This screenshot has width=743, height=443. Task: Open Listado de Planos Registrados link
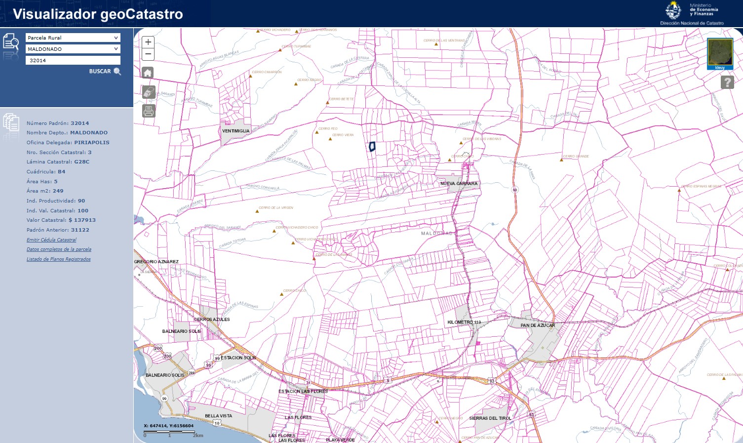point(58,259)
